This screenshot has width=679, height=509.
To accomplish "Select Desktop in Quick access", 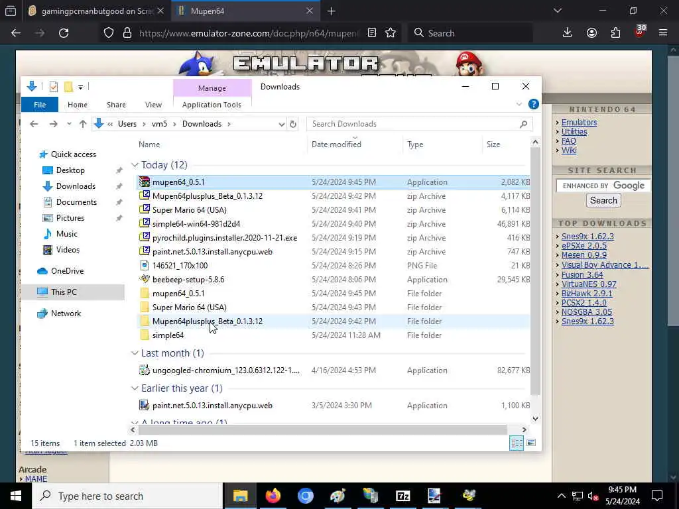I will 70,170.
